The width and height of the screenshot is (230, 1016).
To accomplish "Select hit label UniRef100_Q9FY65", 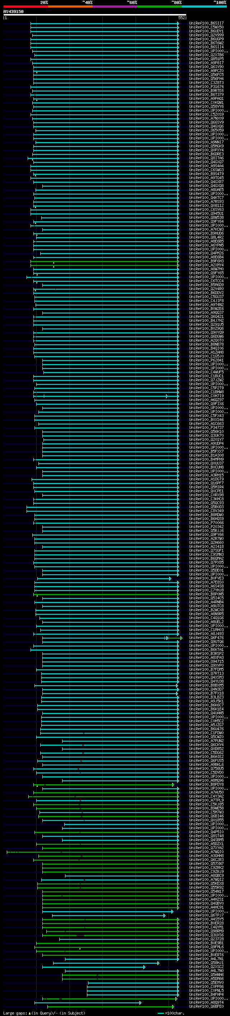I will (206, 273).
